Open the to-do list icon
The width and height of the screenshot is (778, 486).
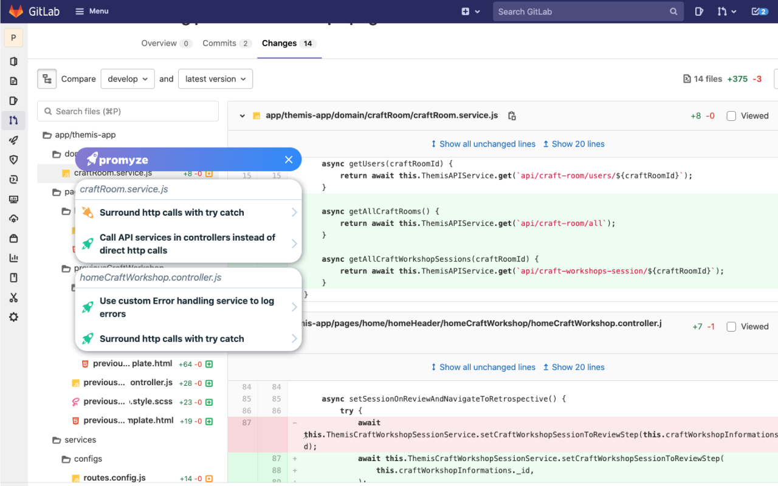(759, 12)
